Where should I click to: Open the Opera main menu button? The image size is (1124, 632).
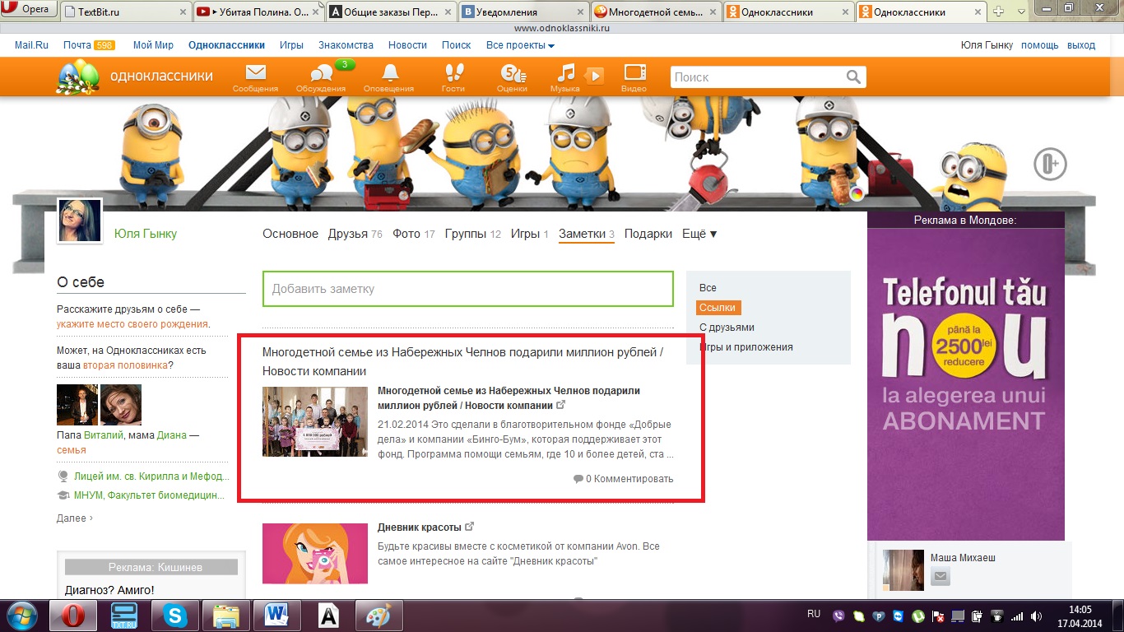coord(28,10)
